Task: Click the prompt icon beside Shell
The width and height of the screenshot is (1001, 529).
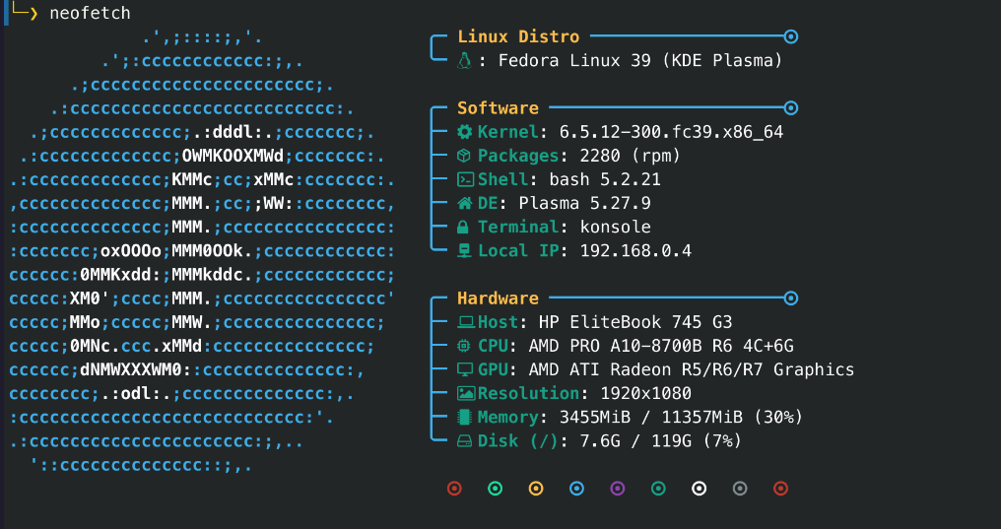Action: click(465, 179)
